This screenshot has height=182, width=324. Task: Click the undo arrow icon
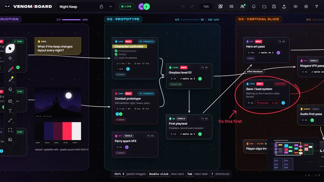coord(183,7)
